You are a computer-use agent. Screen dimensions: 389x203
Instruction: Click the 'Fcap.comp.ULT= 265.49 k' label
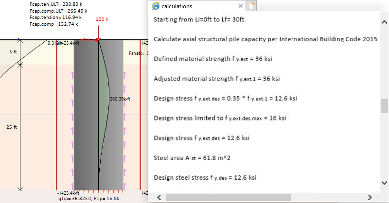click(x=58, y=11)
